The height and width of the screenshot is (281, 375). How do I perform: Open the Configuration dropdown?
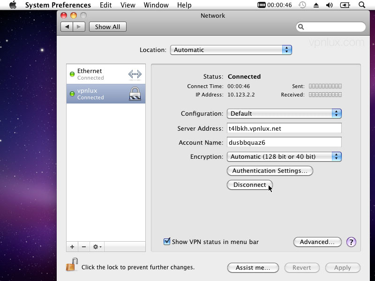284,113
